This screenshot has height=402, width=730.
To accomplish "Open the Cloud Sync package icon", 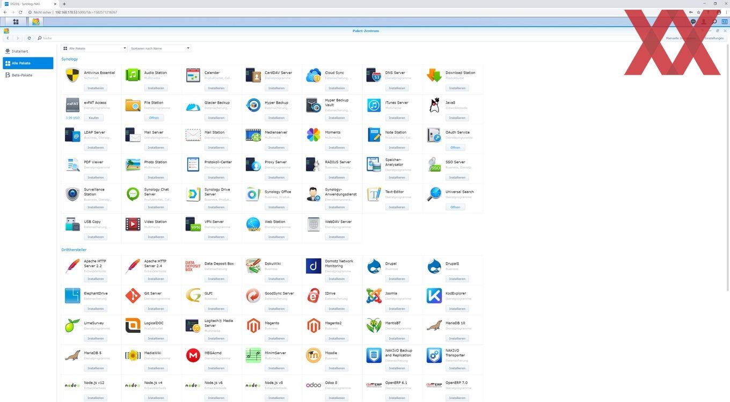I will [x=313, y=75].
